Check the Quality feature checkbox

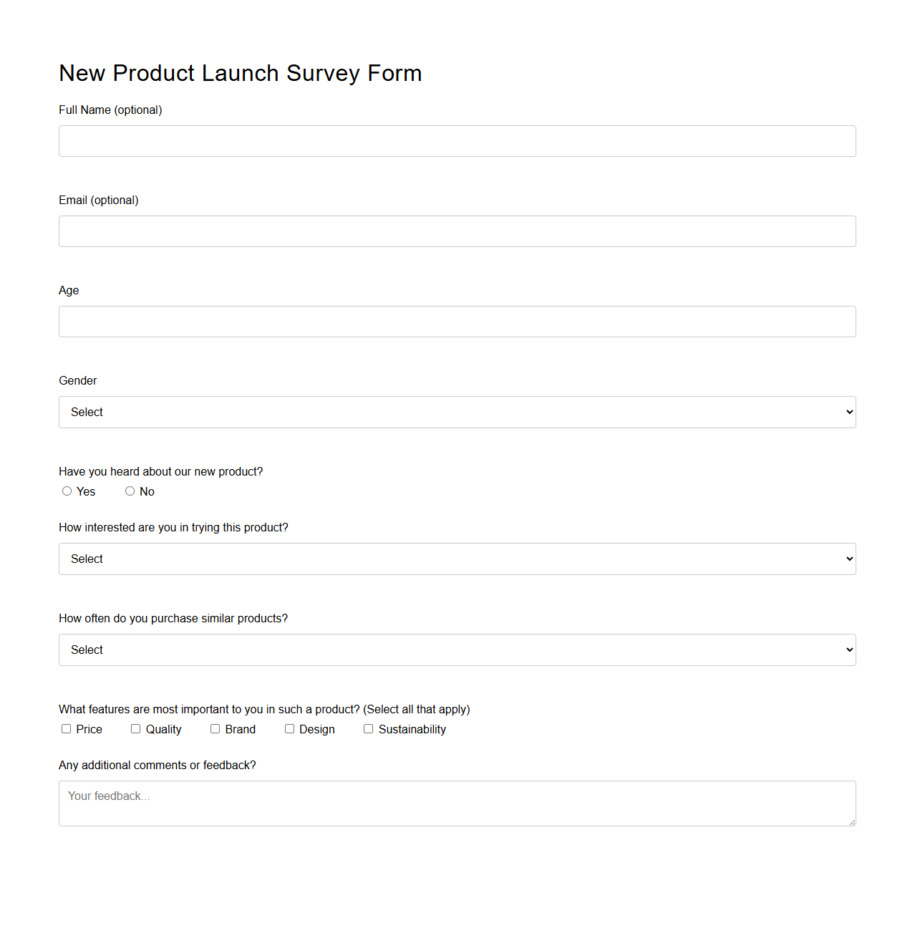click(135, 728)
